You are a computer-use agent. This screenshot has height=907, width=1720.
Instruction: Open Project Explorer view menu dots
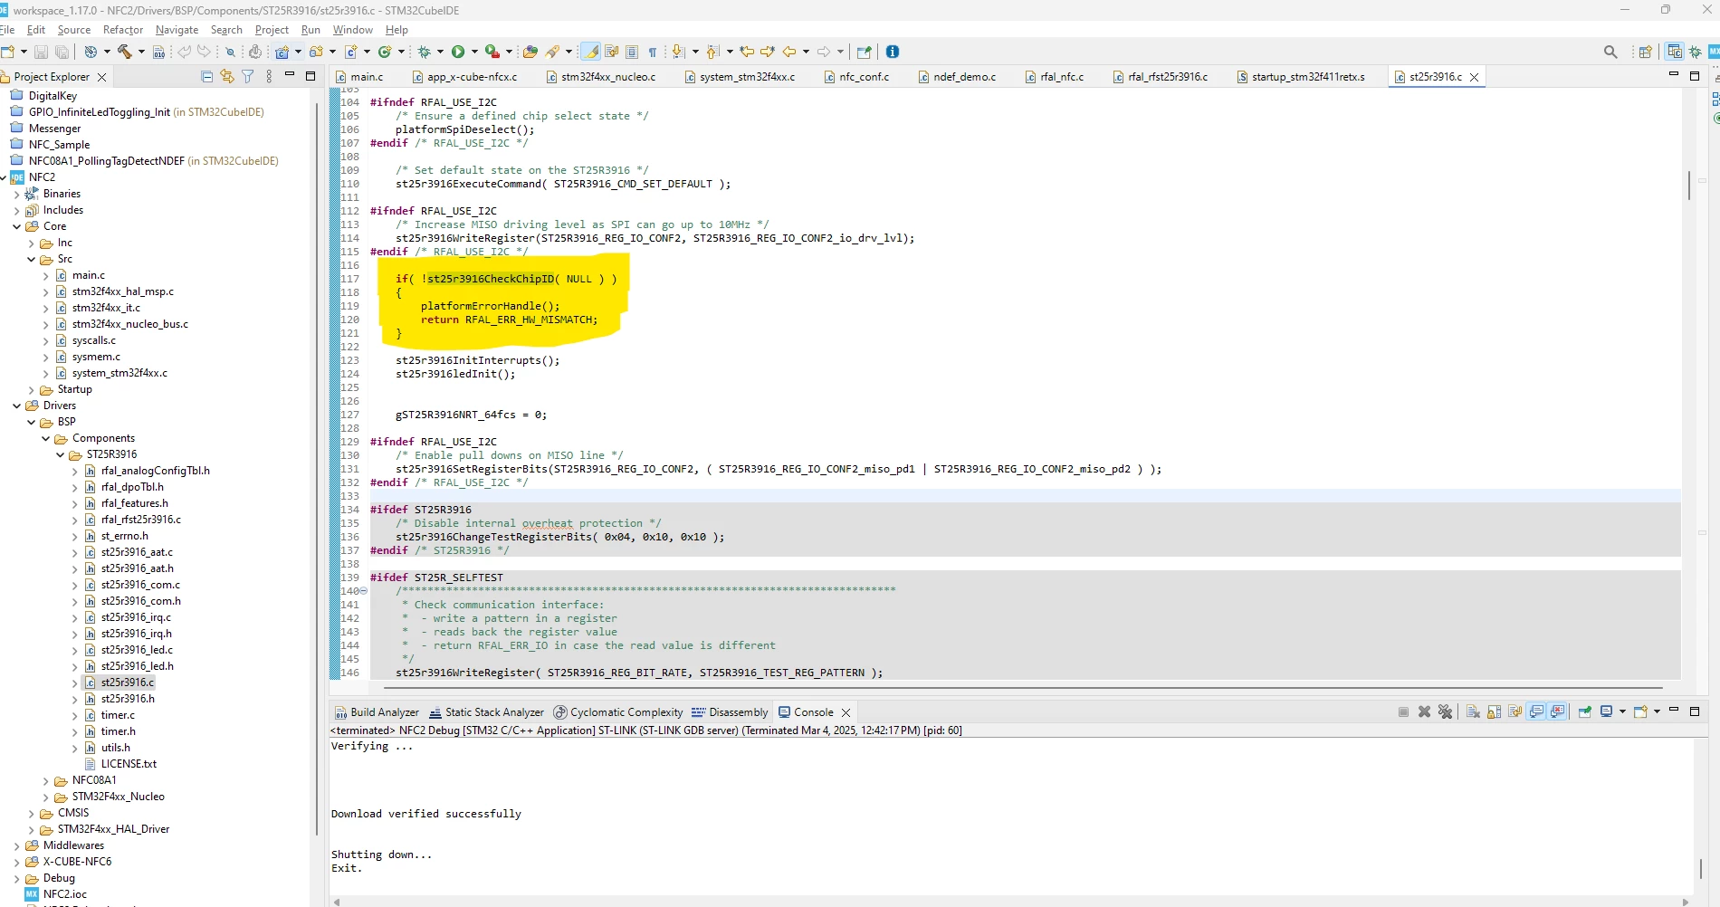click(x=269, y=77)
